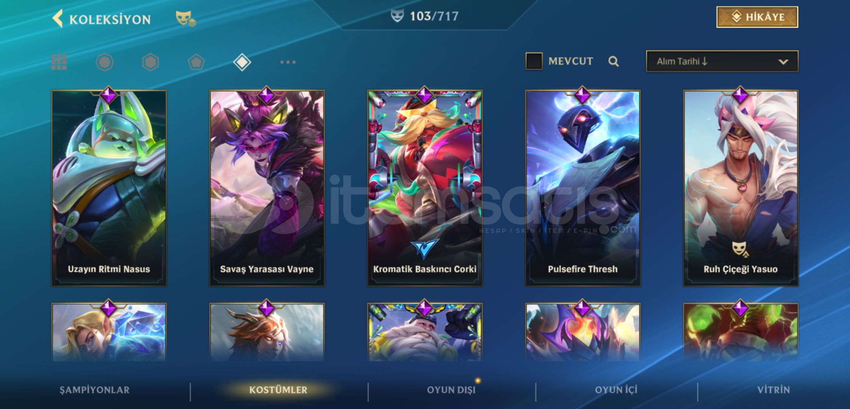Select the Kostümler tab

(x=278, y=390)
